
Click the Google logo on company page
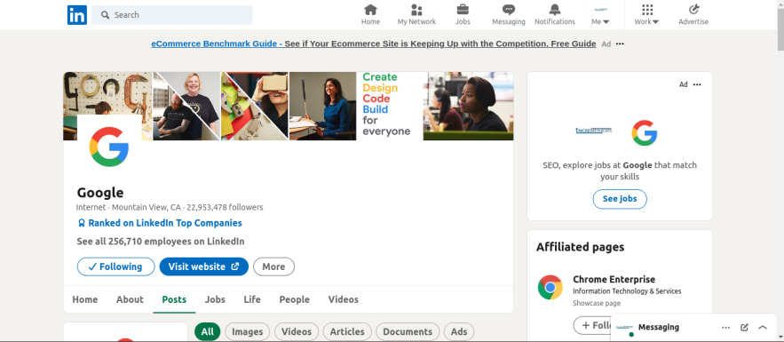tap(109, 147)
